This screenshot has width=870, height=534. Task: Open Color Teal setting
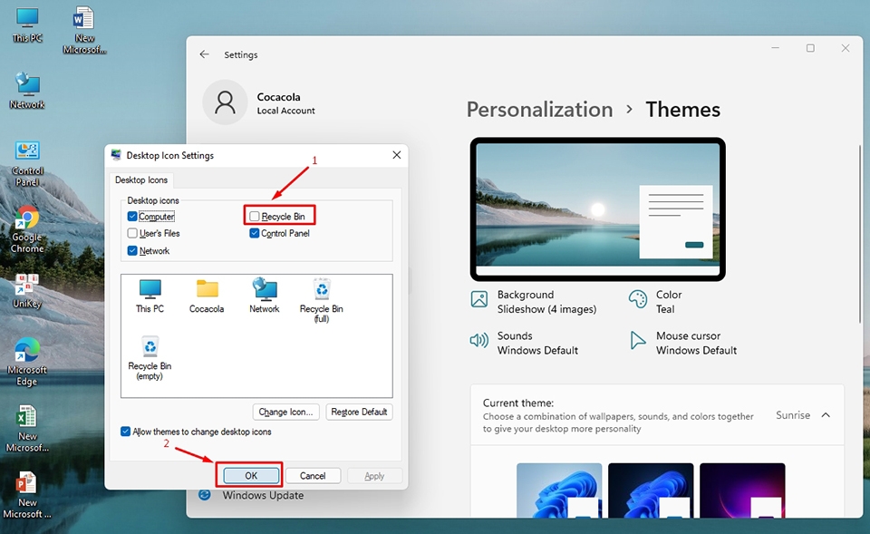pos(655,301)
